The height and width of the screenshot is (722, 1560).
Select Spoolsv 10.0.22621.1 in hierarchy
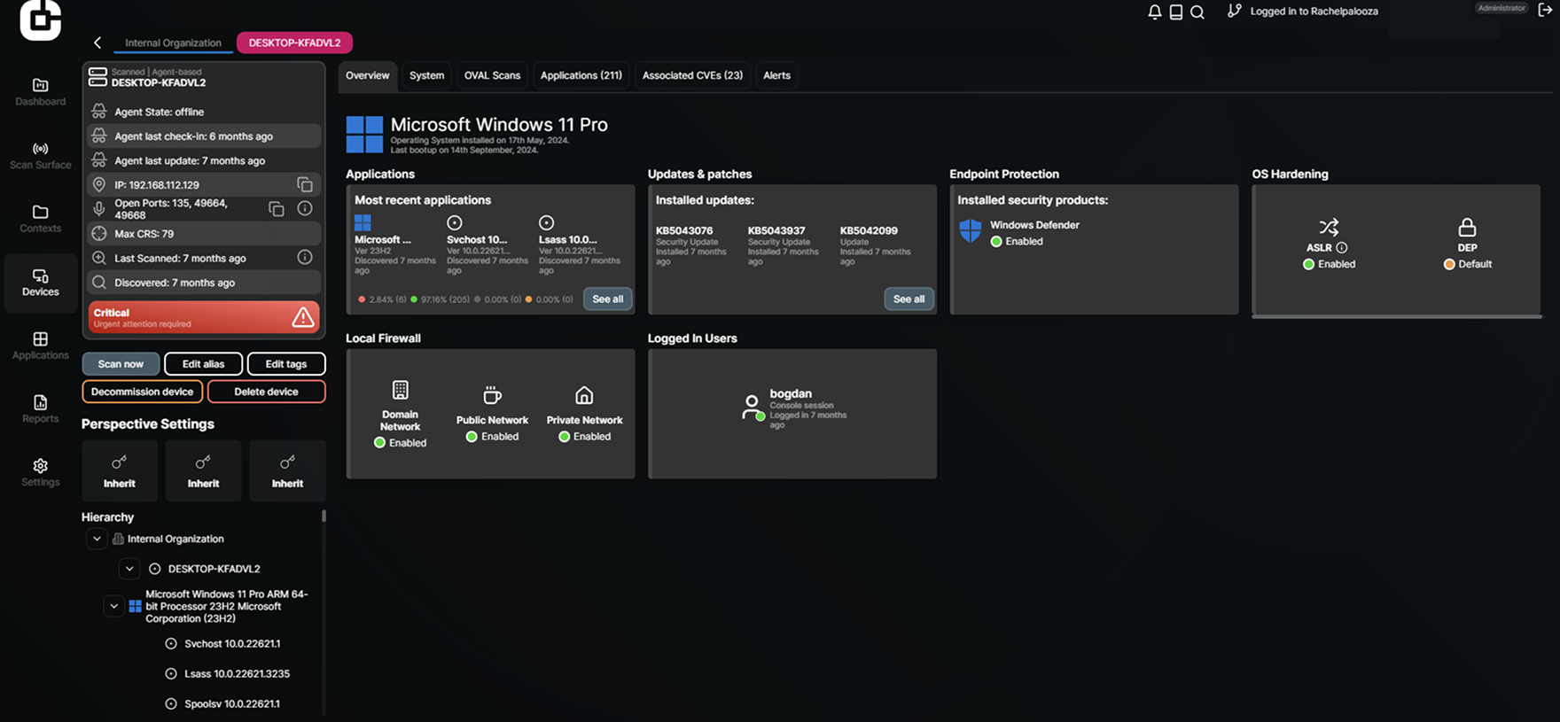(x=232, y=704)
